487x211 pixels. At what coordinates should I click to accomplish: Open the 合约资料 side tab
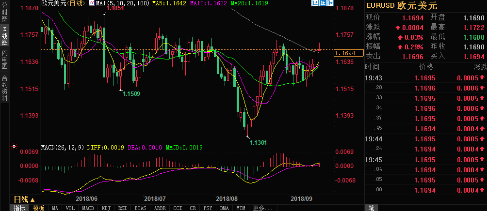(x=5, y=88)
